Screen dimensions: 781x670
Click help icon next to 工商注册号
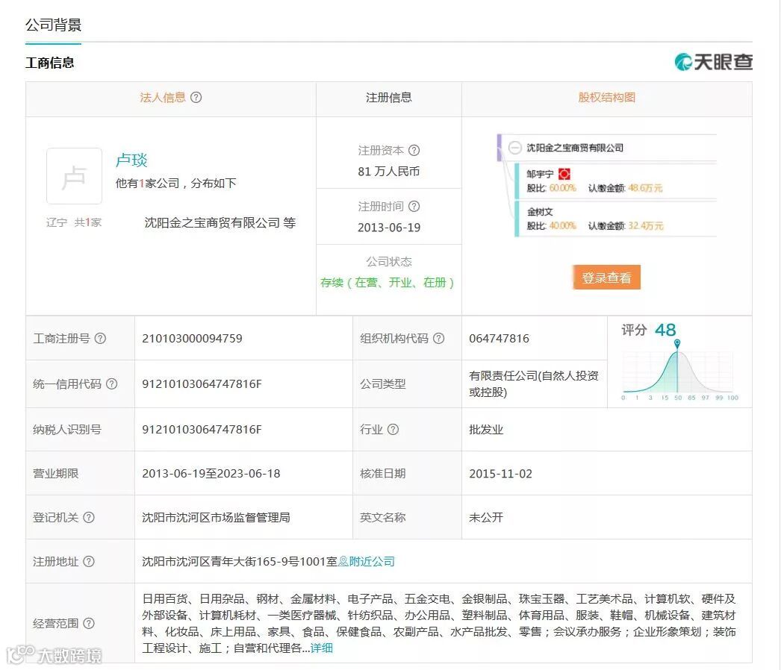[100, 339]
